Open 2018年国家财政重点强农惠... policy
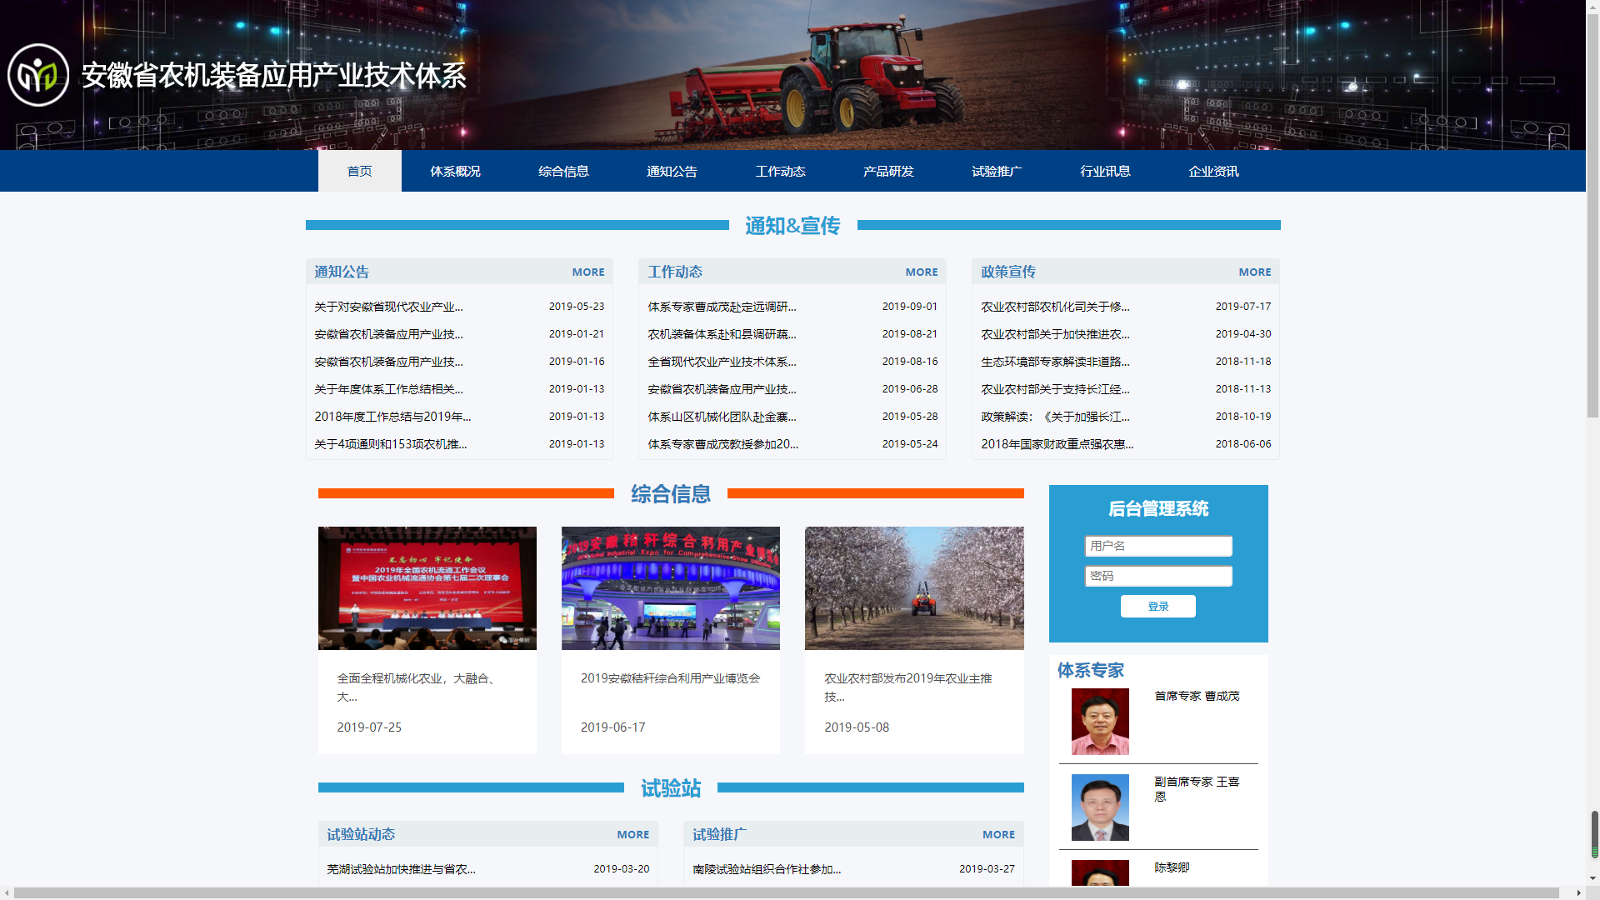1600x900 pixels. point(1057,444)
